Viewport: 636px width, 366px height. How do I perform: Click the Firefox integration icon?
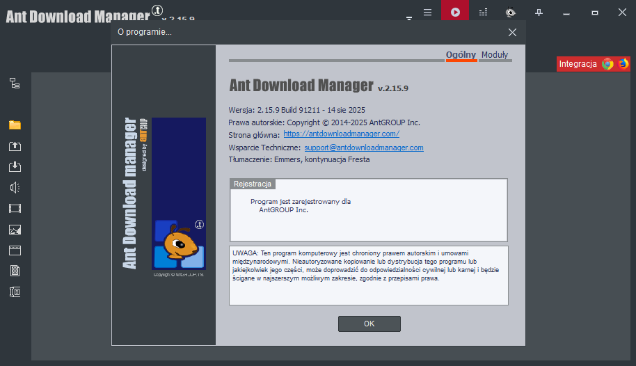623,64
